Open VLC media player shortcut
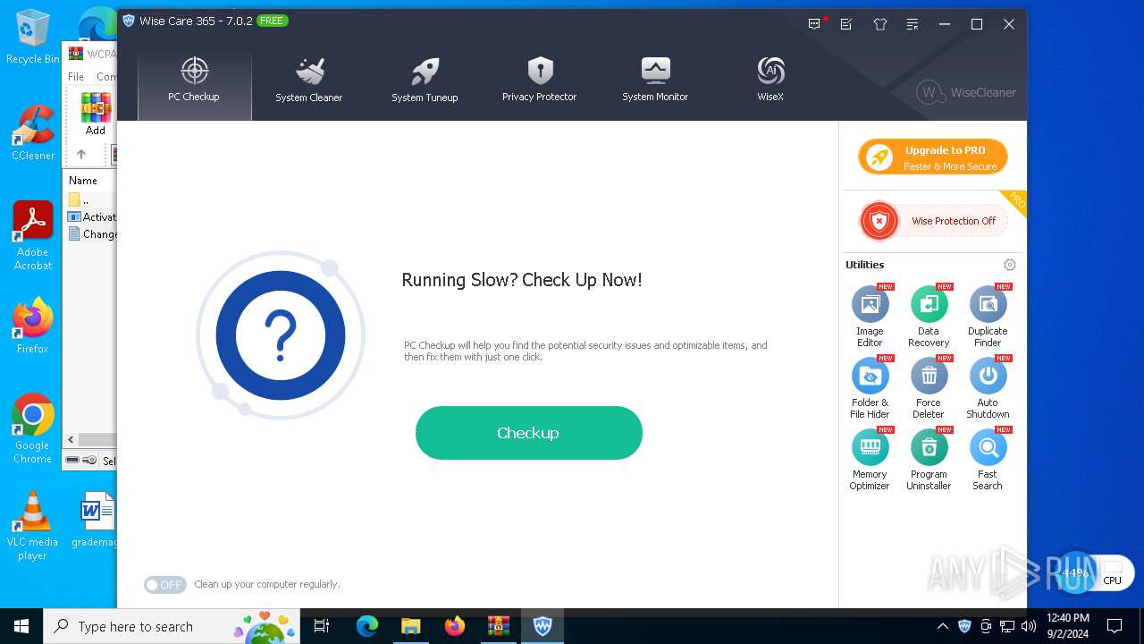 click(x=33, y=526)
